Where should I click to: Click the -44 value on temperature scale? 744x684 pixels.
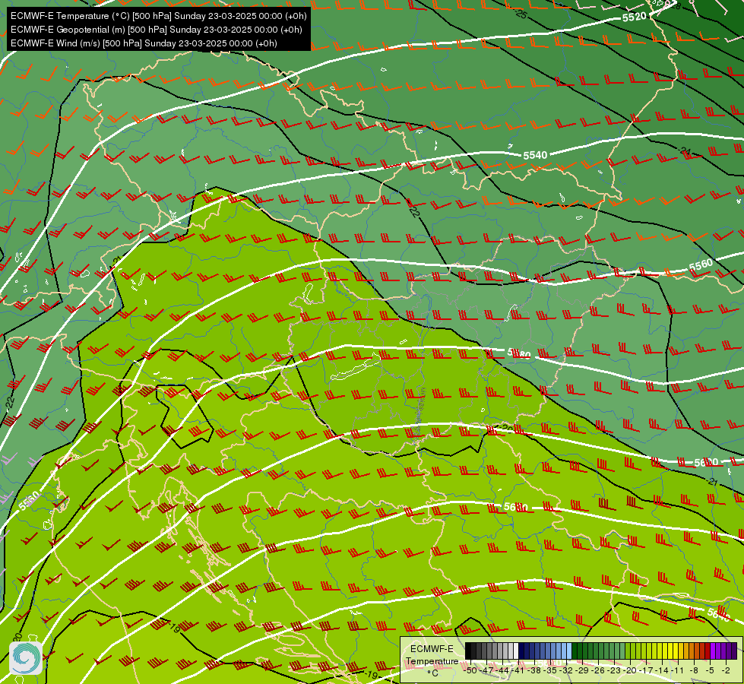[502, 670]
